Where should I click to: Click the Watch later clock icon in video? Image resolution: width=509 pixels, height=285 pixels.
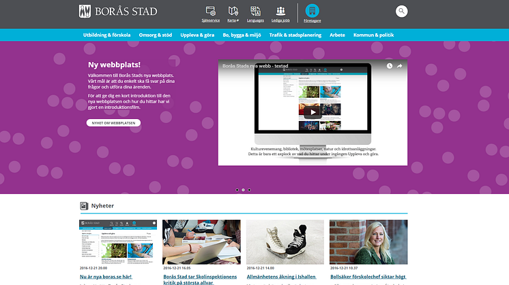tap(390, 66)
